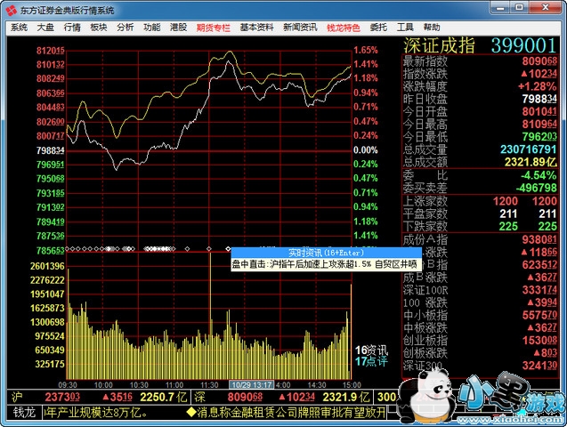Select the 最新指数 value 809068
Screen dimensions: 567x427
539,61
